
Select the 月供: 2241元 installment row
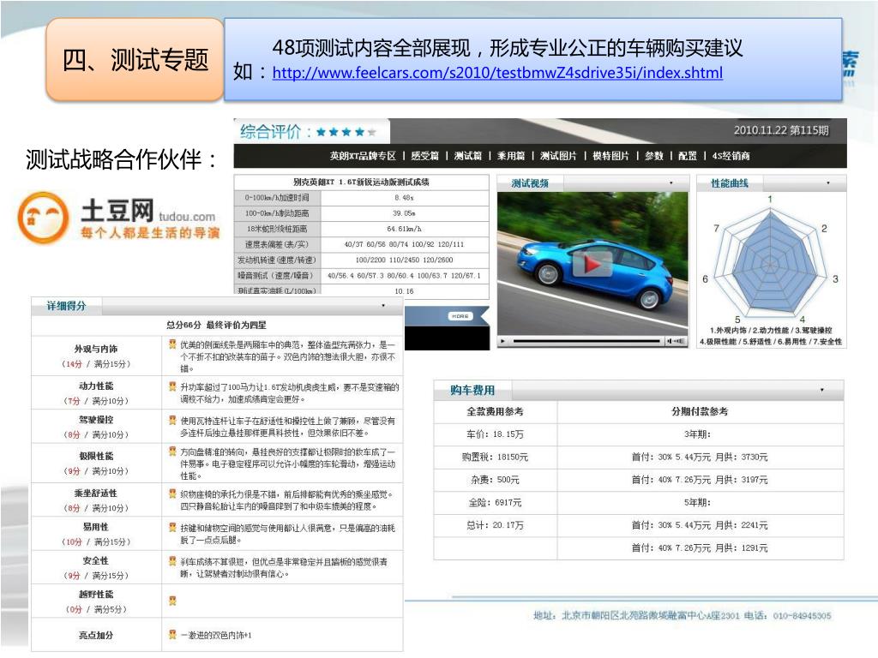click(700, 525)
